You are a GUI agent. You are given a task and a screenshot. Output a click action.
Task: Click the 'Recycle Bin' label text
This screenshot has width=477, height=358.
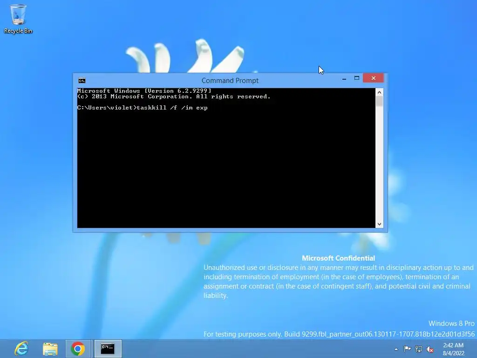pyautogui.click(x=18, y=31)
